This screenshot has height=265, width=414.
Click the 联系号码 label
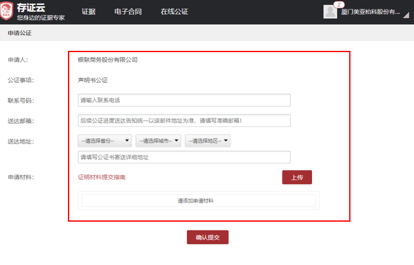coord(21,100)
